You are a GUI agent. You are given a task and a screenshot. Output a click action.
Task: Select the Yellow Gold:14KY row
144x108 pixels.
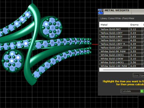click(121, 37)
